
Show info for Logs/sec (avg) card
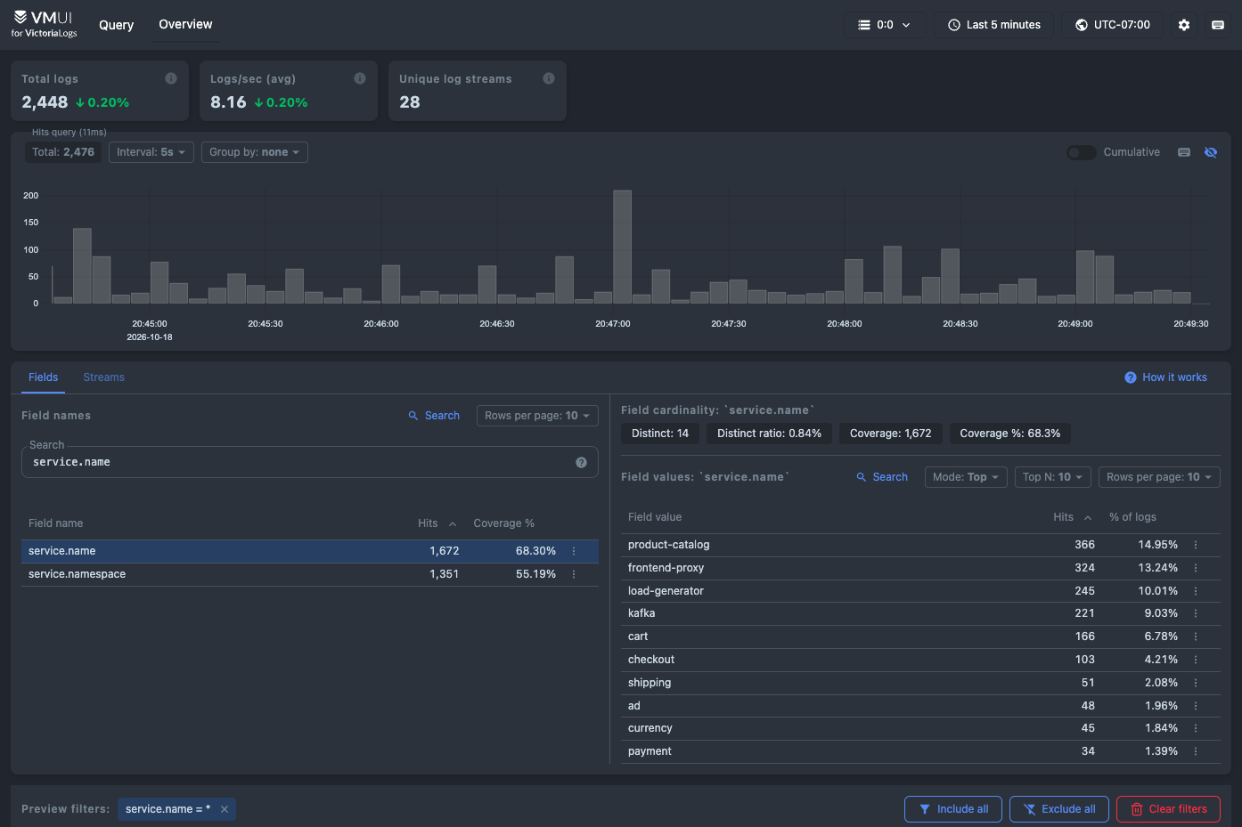[x=360, y=78]
